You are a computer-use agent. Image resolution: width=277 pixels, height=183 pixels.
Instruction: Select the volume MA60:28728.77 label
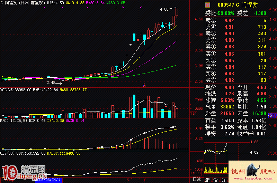[73, 90]
